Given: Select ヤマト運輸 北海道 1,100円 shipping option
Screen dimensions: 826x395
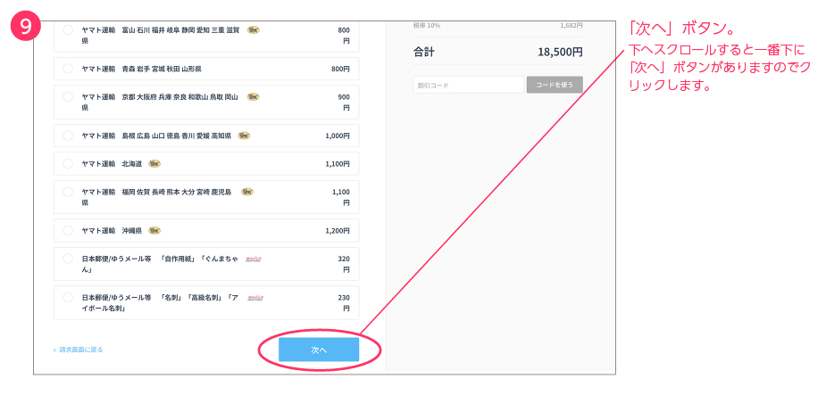Looking at the screenshot, I should [69, 164].
